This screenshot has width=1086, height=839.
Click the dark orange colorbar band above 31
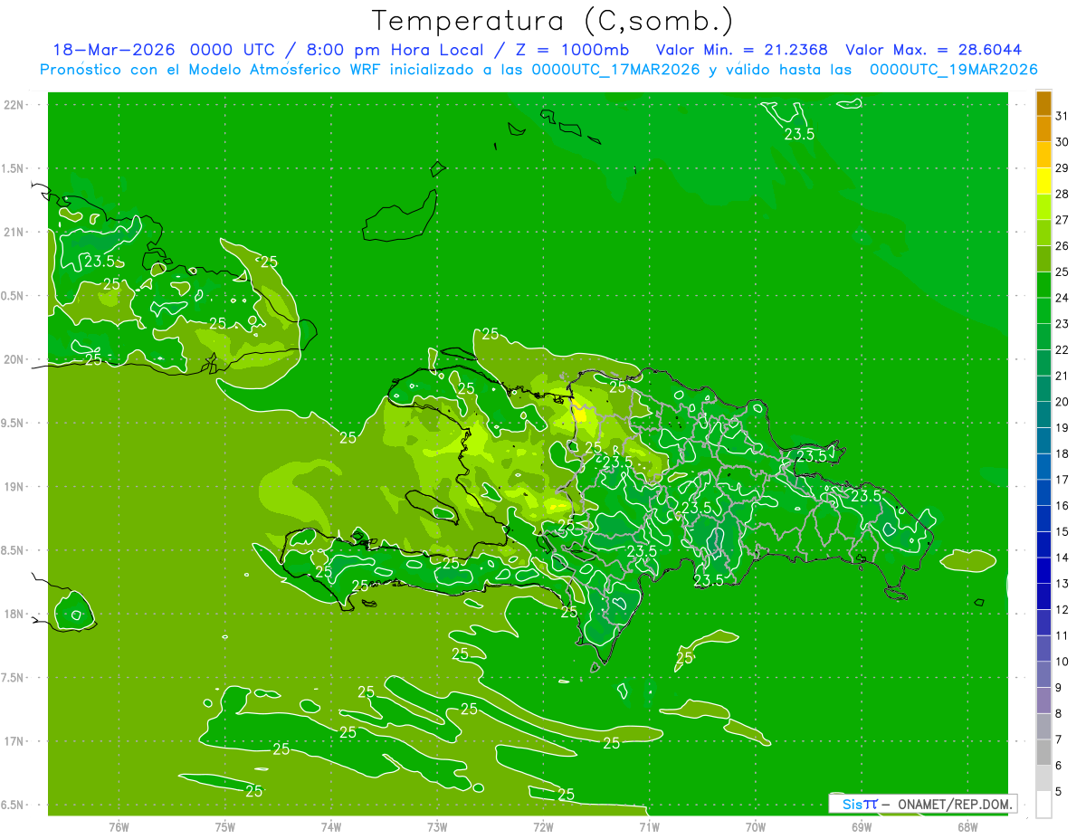pos(1043,103)
